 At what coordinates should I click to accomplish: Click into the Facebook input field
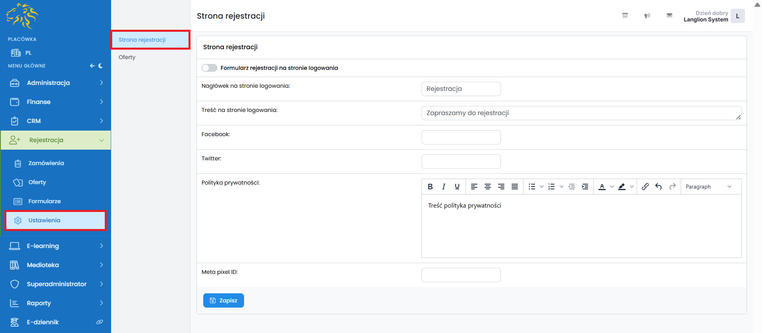(x=461, y=137)
